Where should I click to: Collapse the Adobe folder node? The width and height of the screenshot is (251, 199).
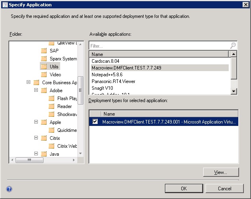pyautogui.click(x=36, y=91)
